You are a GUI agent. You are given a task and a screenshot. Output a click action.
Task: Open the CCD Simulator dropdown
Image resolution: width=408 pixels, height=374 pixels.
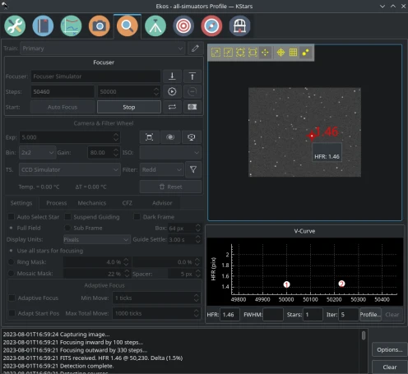click(x=70, y=169)
